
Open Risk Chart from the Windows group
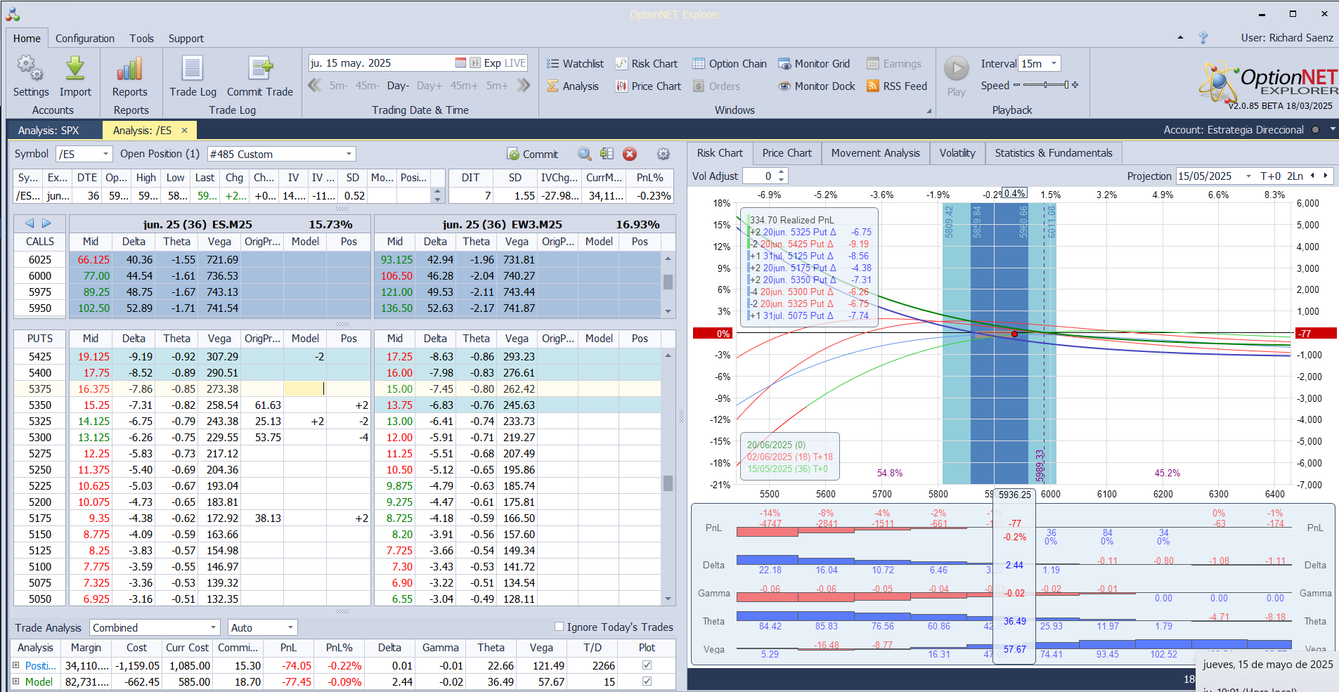pos(647,64)
